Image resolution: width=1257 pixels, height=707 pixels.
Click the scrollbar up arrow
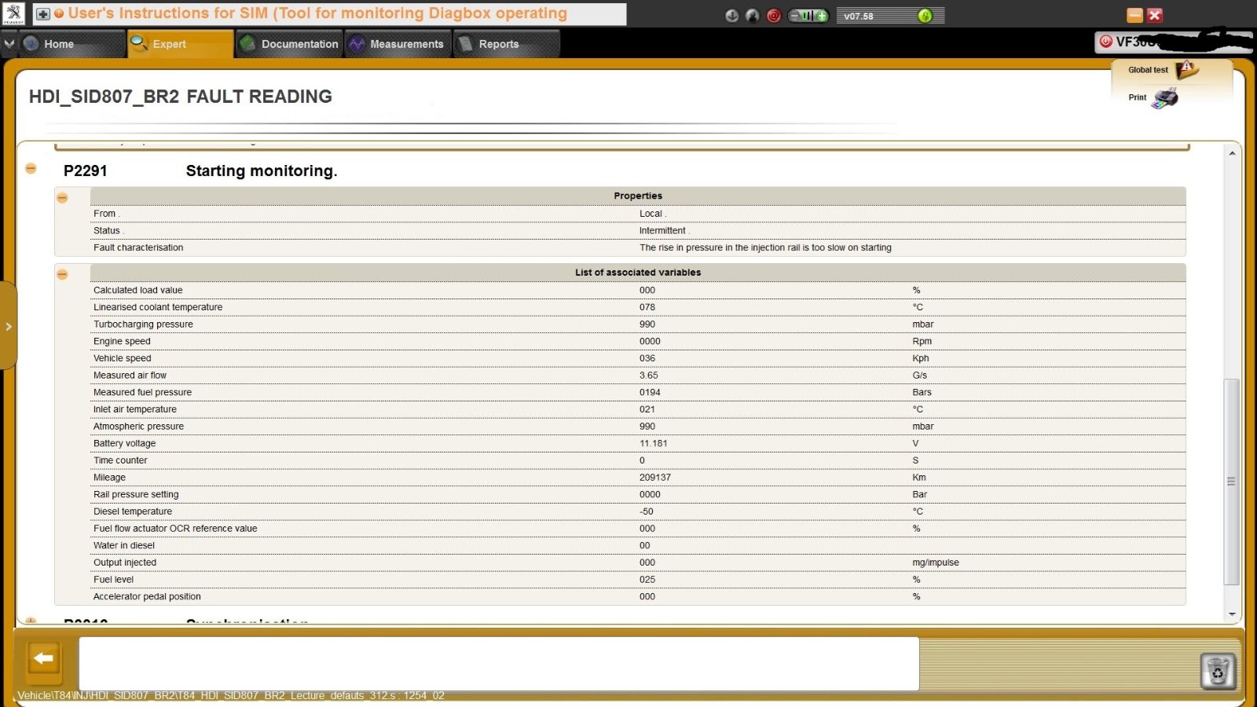tap(1232, 153)
